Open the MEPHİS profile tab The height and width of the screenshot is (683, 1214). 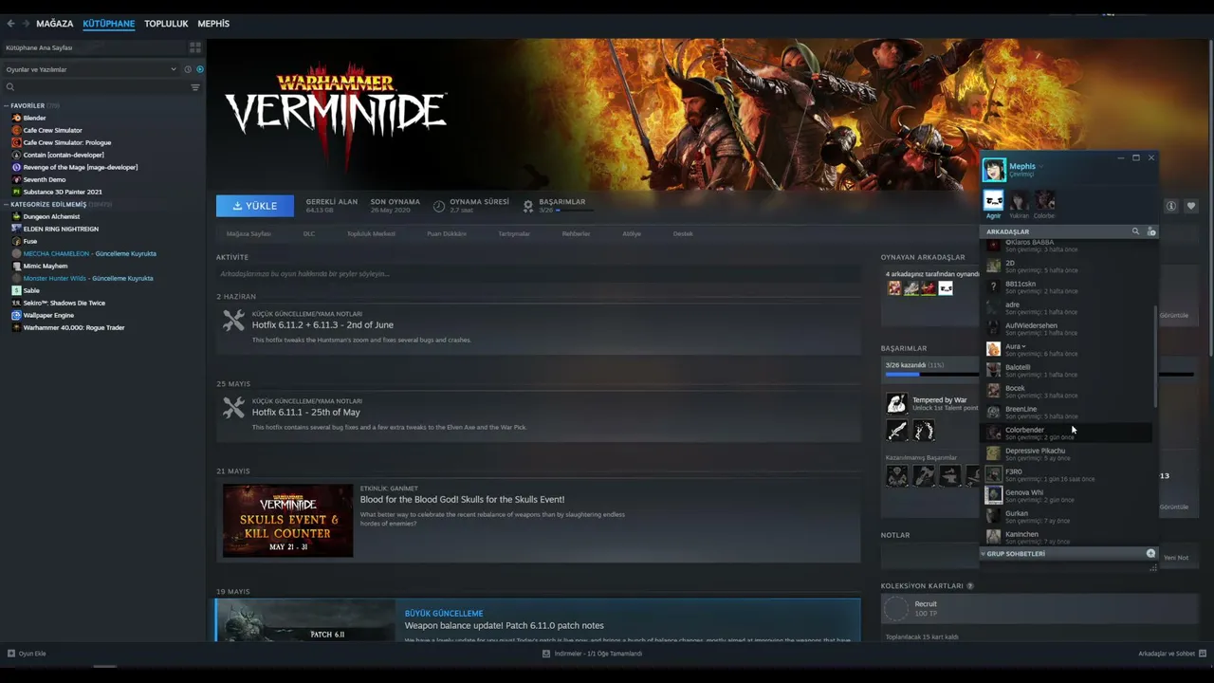pos(213,24)
